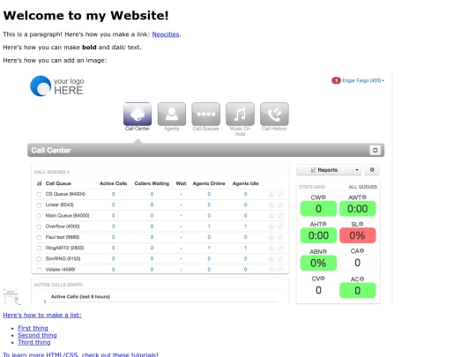476x357 pixels.
Task: Sort by Agents Online column header
Action: [x=209, y=183]
